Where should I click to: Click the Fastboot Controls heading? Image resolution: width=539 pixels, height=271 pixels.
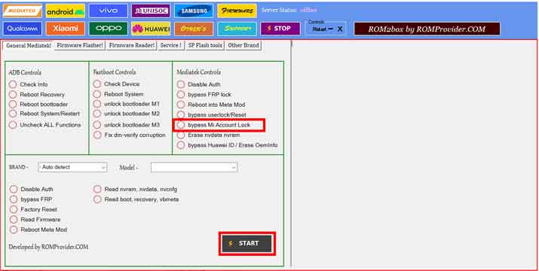click(115, 72)
